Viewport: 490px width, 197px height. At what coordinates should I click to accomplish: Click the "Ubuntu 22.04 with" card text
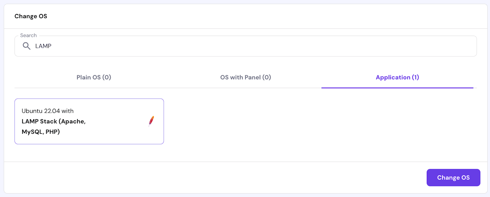48,111
